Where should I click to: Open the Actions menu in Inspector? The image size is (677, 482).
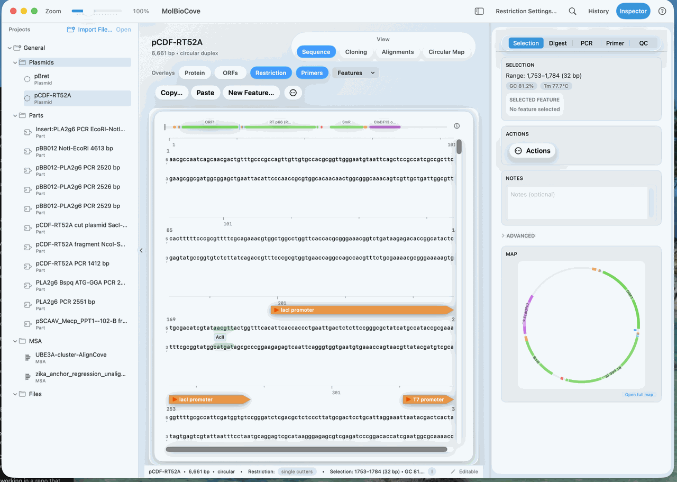click(533, 151)
